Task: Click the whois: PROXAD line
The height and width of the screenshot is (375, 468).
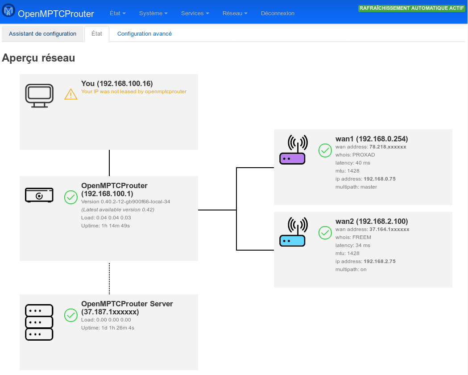Action: 355,155
